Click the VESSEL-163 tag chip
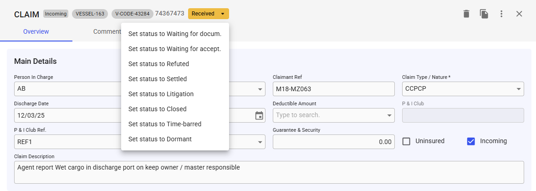This screenshot has height=191, width=536. [90, 14]
